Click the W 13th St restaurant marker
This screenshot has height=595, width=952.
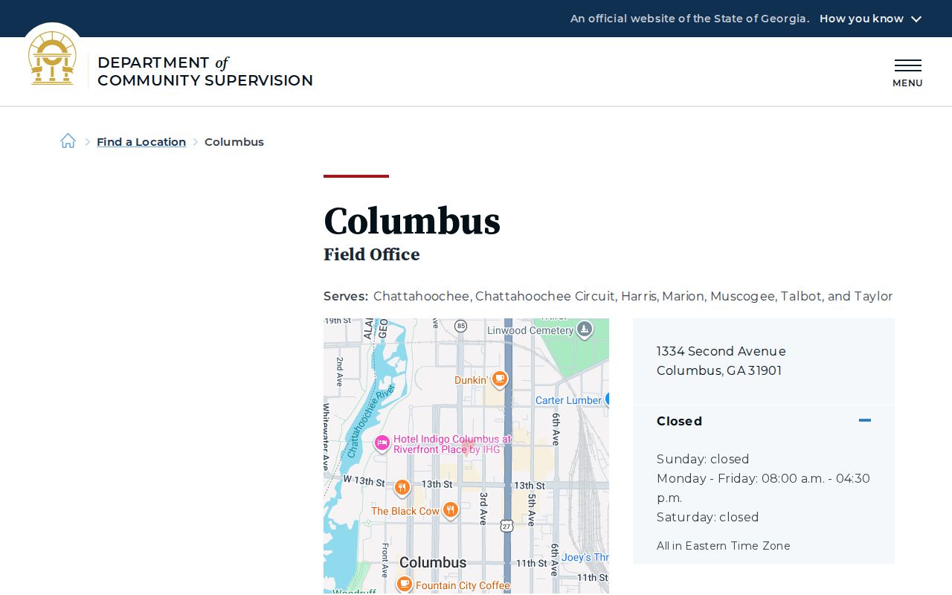[x=402, y=488]
